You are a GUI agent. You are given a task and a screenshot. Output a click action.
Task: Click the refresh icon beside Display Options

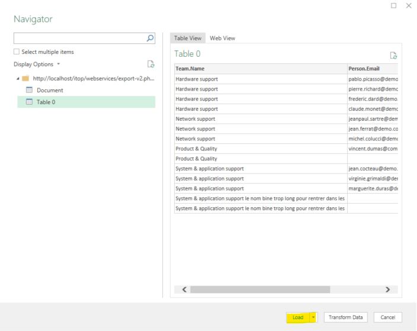point(151,64)
